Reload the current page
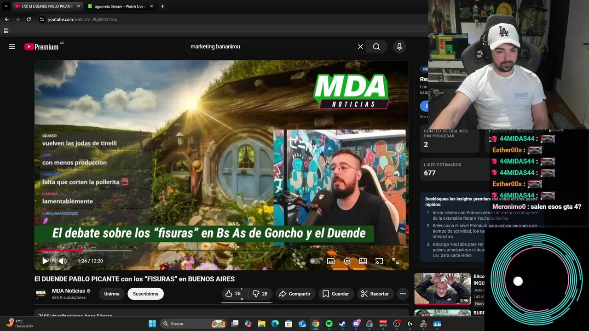589x331 pixels. click(x=29, y=19)
